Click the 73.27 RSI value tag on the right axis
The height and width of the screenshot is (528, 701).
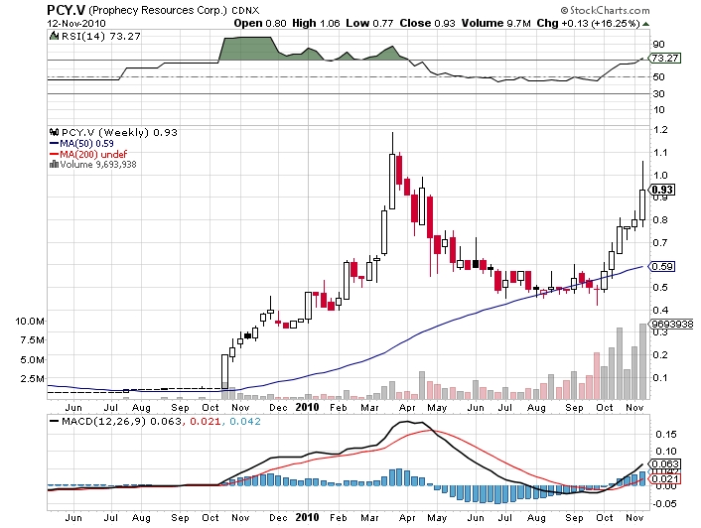click(665, 59)
